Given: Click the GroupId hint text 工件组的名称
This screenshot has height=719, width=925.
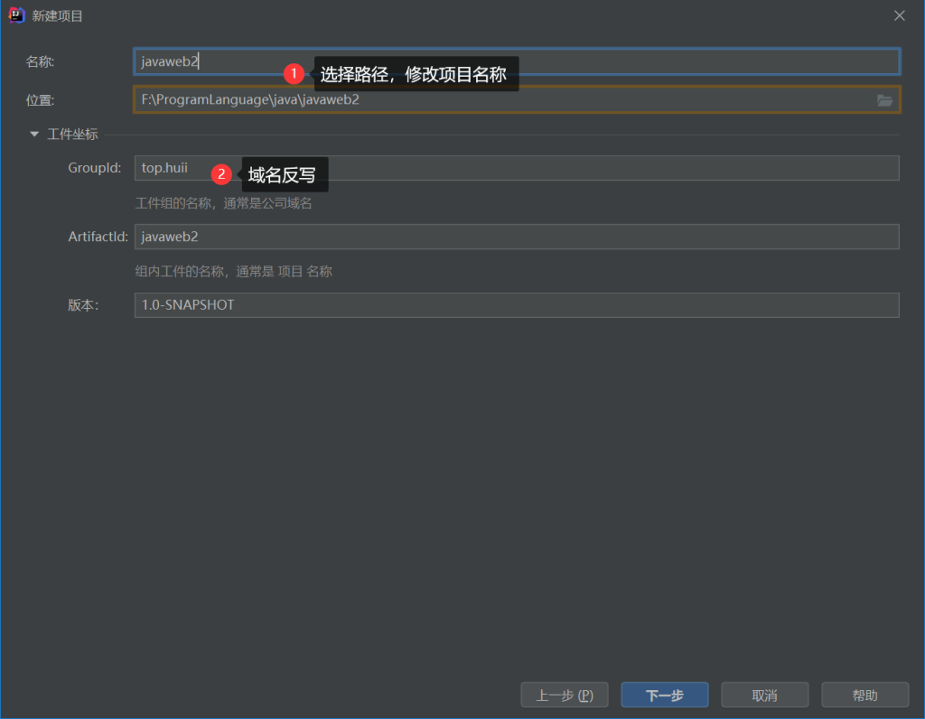Looking at the screenshot, I should (x=223, y=203).
